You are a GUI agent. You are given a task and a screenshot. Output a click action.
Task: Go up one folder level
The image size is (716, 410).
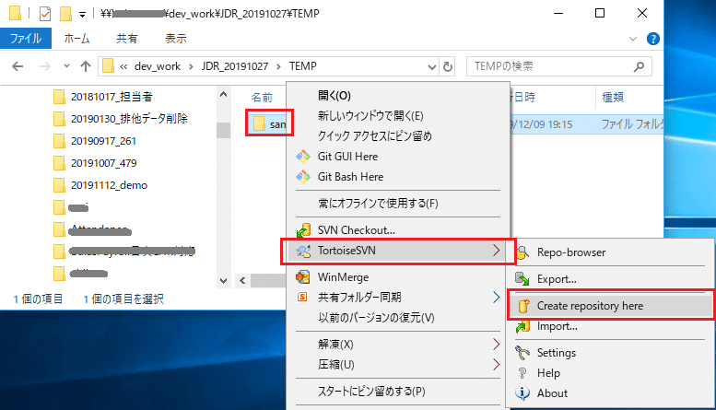(x=86, y=66)
